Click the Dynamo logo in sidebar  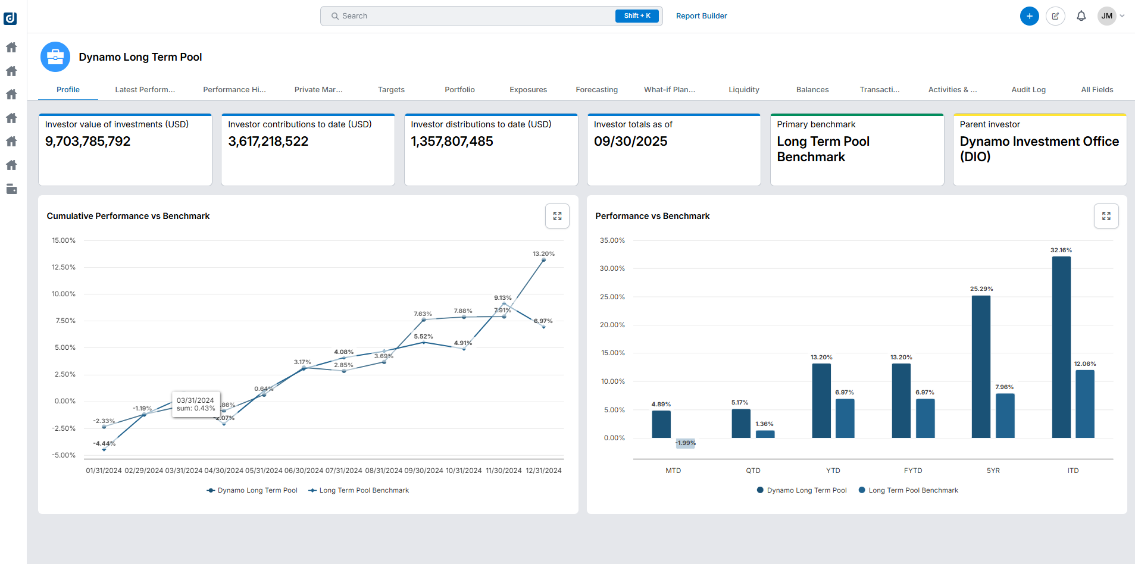pyautogui.click(x=10, y=18)
